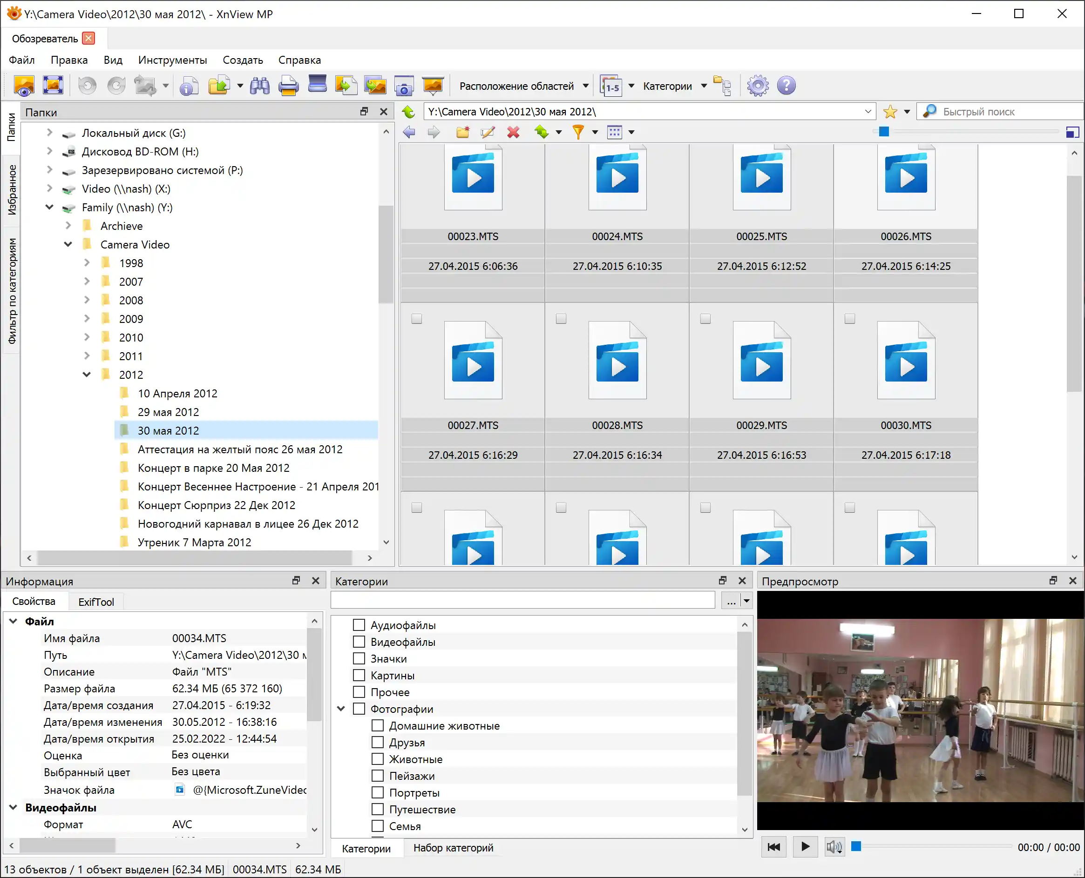Open the Правка menu
This screenshot has width=1085, height=878.
tap(69, 60)
